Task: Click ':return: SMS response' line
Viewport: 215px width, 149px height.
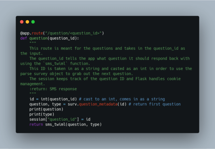Action: tap(53, 89)
